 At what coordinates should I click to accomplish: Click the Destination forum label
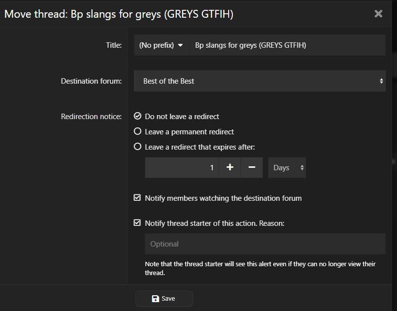(91, 81)
